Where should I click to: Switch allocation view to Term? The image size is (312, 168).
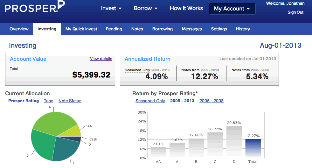tap(49, 101)
